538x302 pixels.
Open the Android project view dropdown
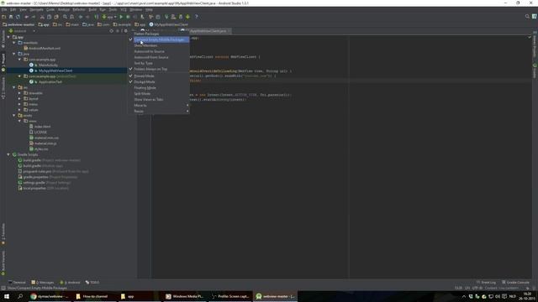click(23, 31)
